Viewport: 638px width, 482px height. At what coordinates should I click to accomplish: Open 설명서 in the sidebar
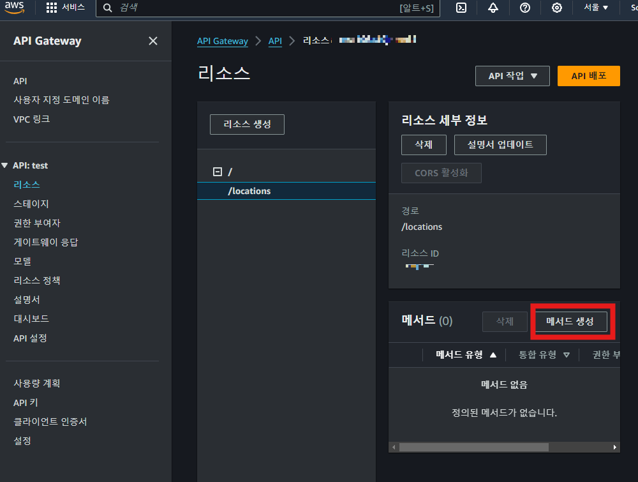[x=27, y=299]
